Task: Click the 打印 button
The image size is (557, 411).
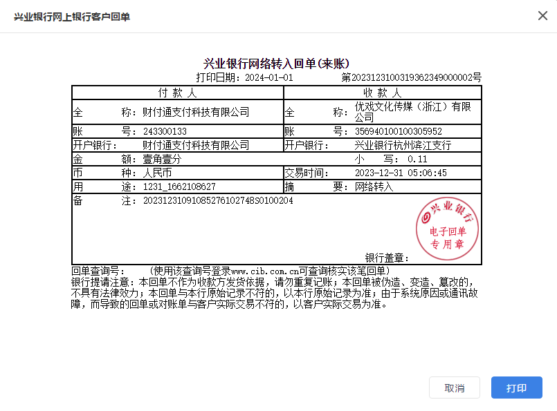Action: coord(516,388)
